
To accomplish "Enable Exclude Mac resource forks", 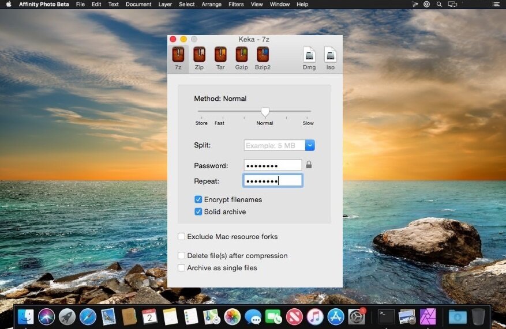I will pos(181,236).
